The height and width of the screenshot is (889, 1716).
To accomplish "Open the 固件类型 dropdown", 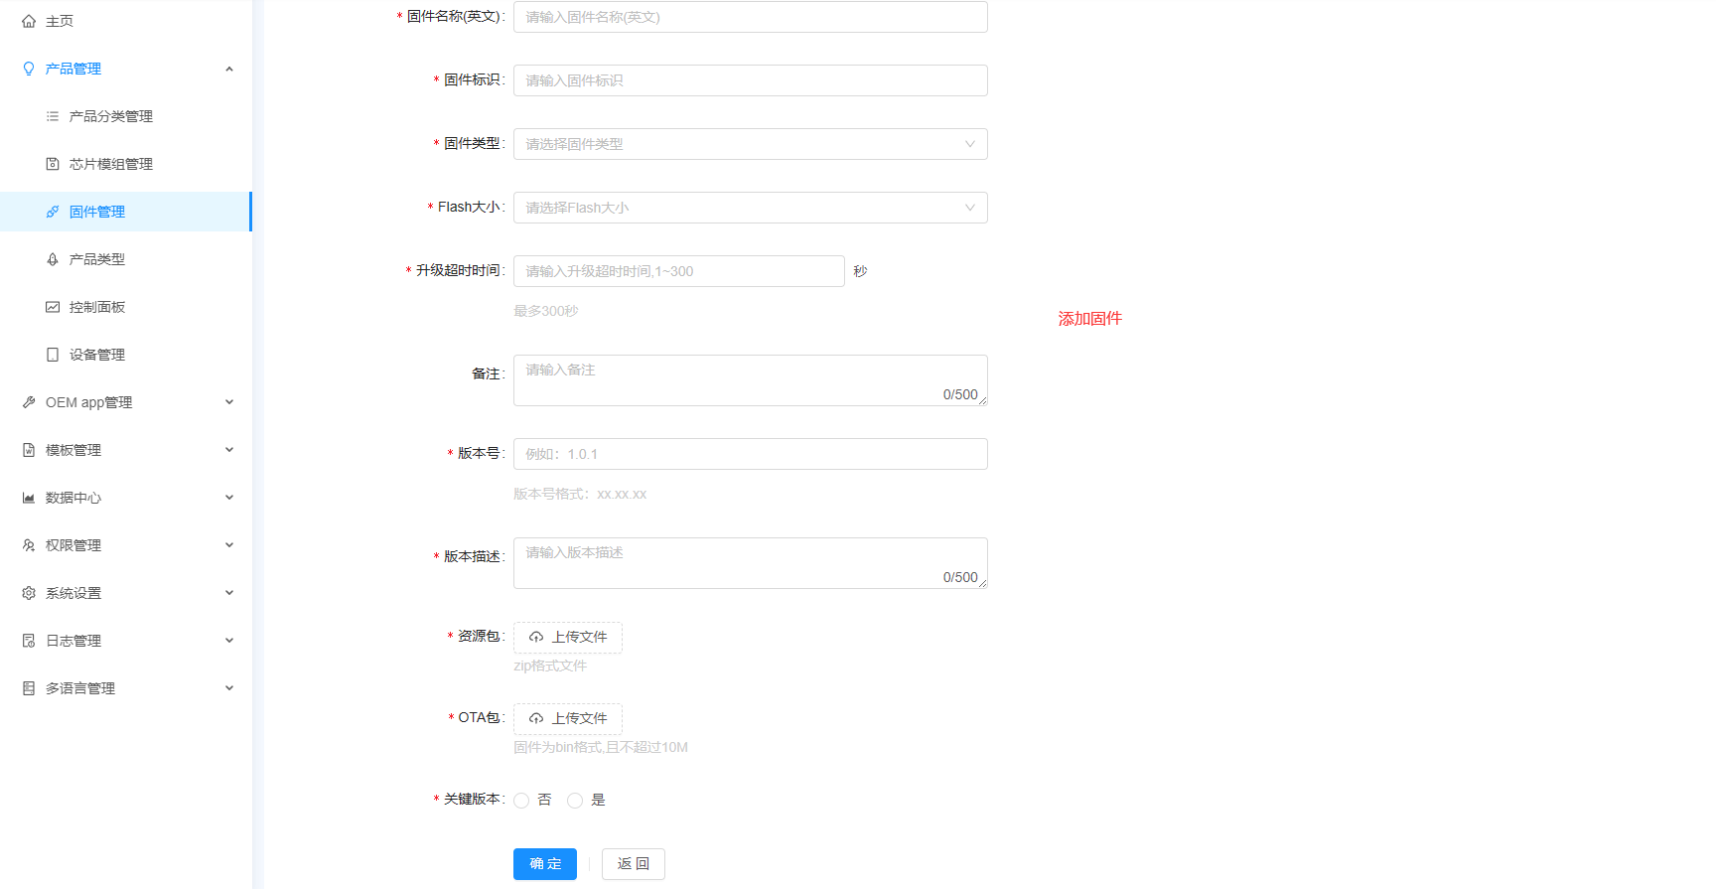I will (750, 144).
